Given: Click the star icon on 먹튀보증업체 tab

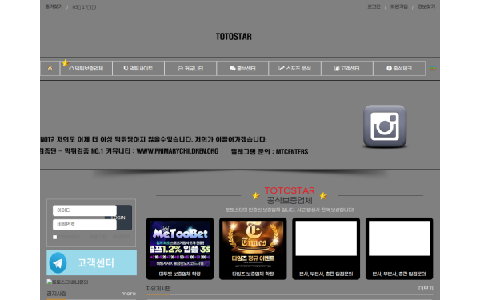Looking at the screenshot, I should 66,62.
